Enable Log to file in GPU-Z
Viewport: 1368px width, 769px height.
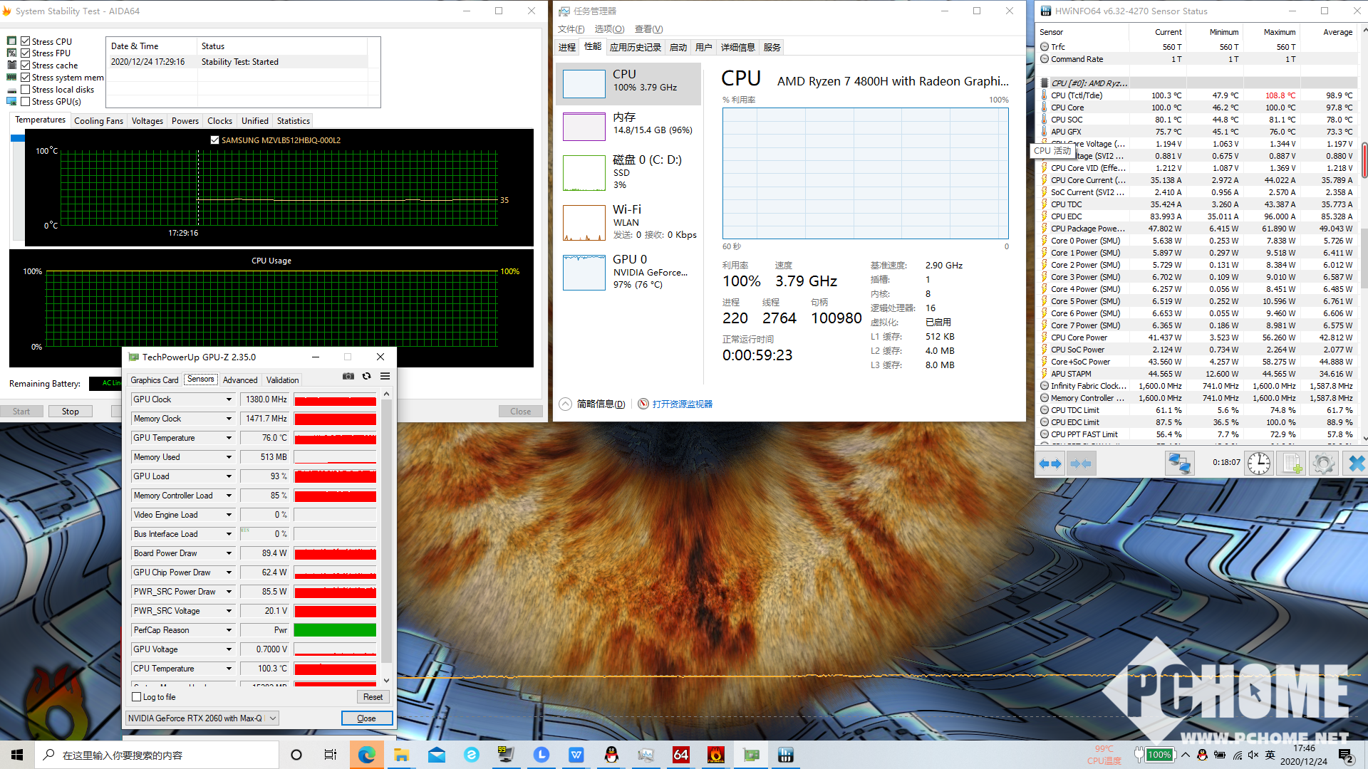137,697
